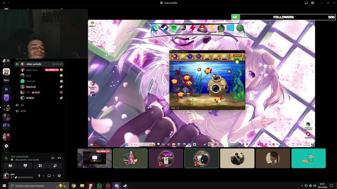This screenshot has width=337, height=189.
Task: Open Google Chrome from taskbar
Action: pyautogui.click(x=73, y=186)
